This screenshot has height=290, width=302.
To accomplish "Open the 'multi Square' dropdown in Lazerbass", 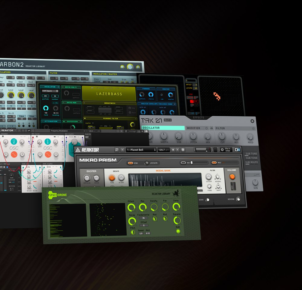I will click(x=50, y=91).
